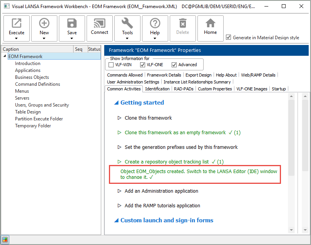Select Introduction in the tree
Image resolution: width=311 pixels, height=245 pixels.
click(28, 63)
